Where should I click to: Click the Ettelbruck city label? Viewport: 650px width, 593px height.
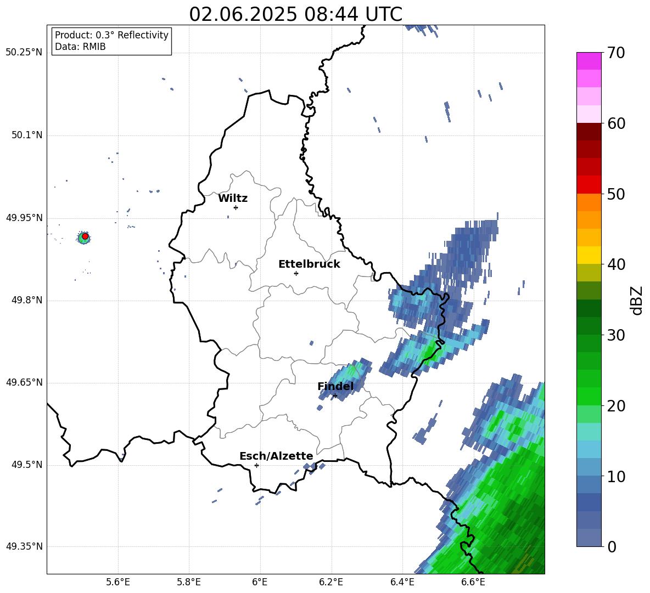309,264
